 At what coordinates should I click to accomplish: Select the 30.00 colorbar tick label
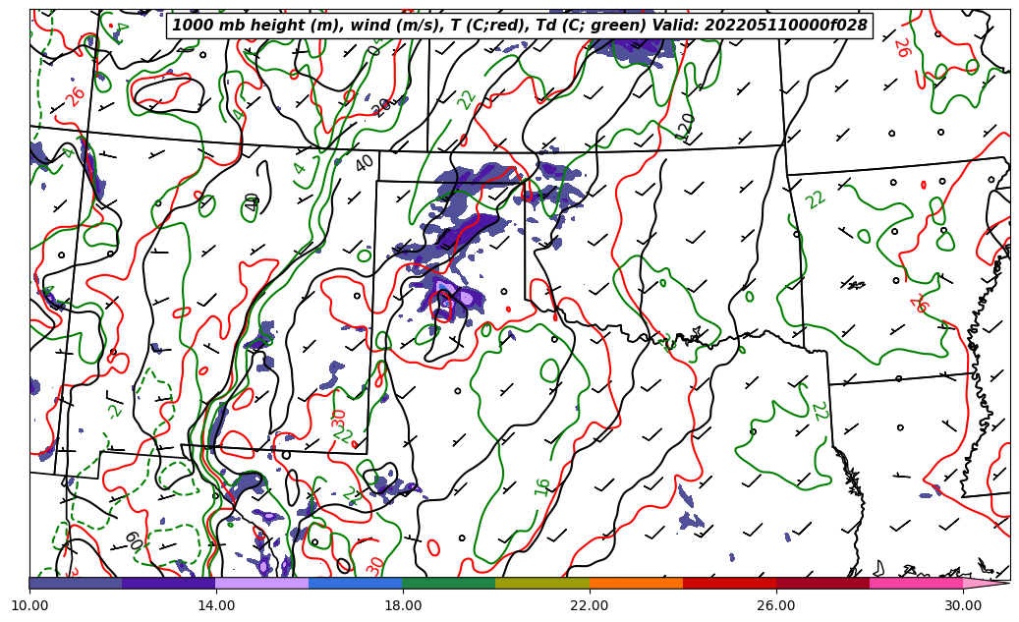coord(963,606)
